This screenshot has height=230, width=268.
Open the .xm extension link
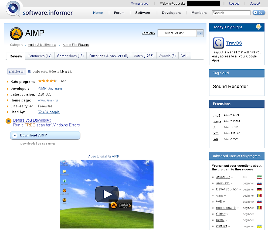216,133
